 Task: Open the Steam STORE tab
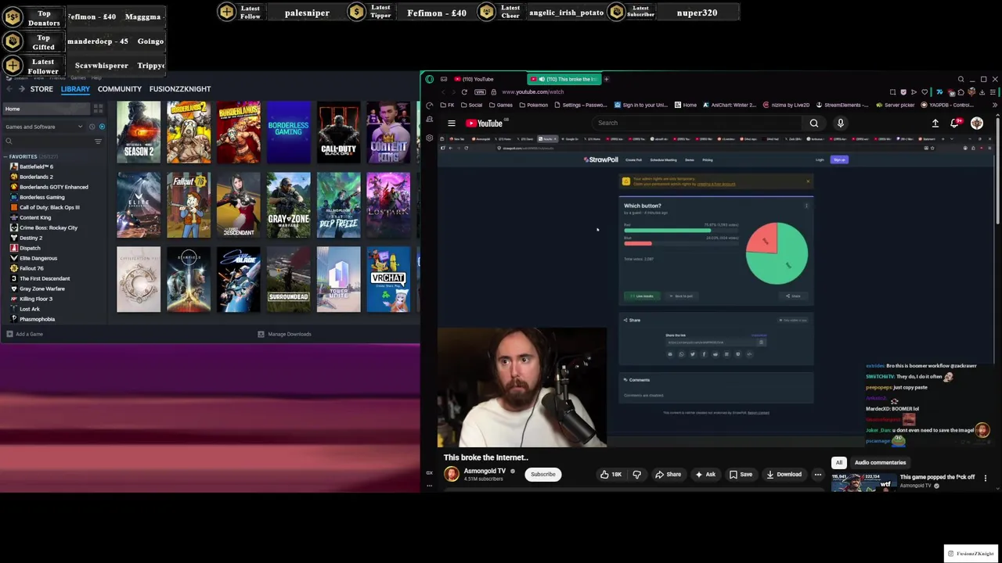pos(41,89)
